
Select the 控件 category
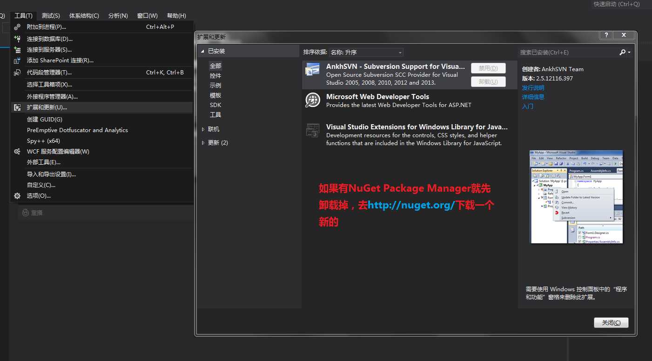coord(215,76)
